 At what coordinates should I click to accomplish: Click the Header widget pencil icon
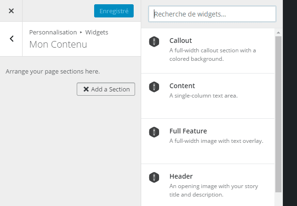point(154,177)
